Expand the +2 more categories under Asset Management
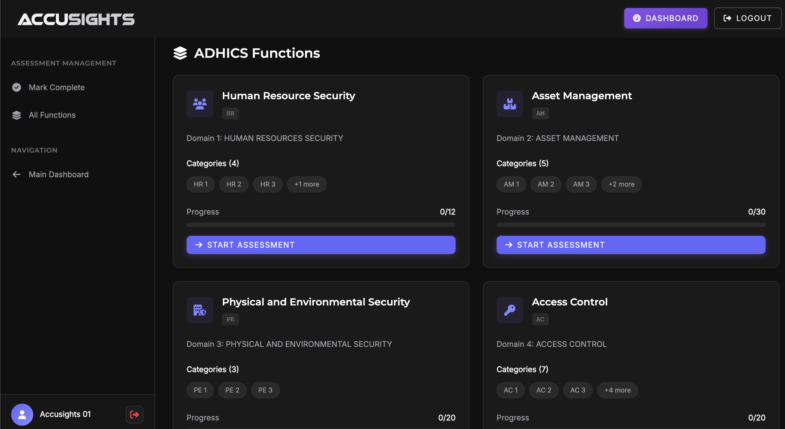 pyautogui.click(x=621, y=184)
